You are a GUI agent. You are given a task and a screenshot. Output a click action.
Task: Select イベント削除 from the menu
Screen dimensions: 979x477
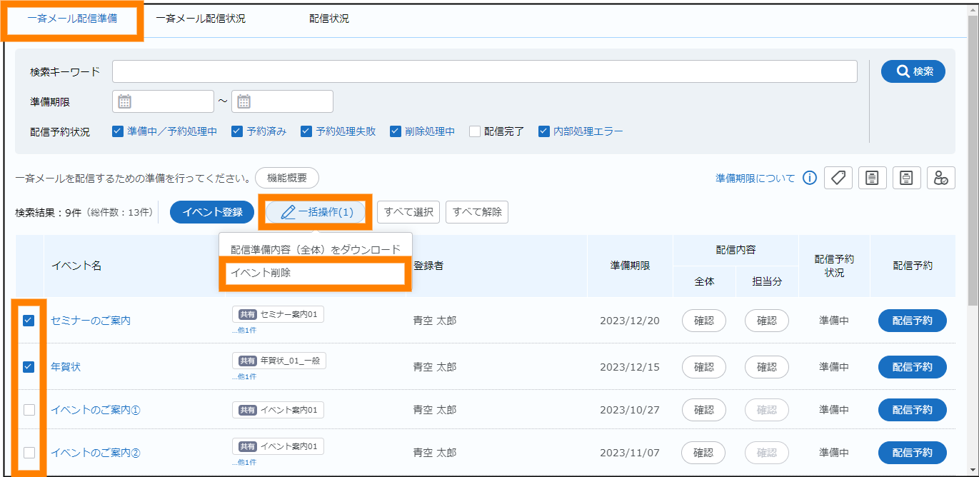[314, 273]
